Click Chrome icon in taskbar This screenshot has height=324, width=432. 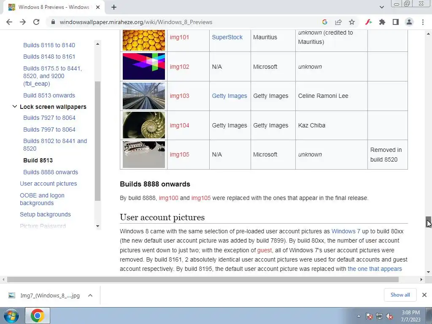click(x=38, y=316)
